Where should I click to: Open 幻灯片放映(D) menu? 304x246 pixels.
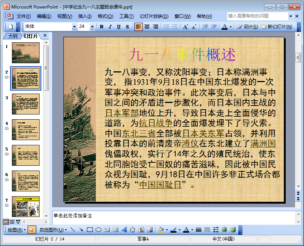[x=154, y=16]
